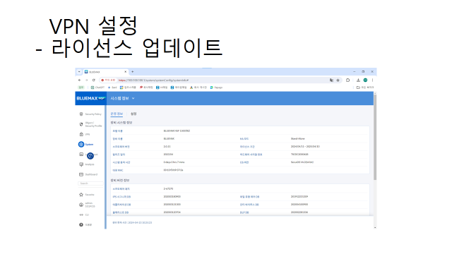
Task: Open the Security Policy sidebar item
Action: click(90, 114)
